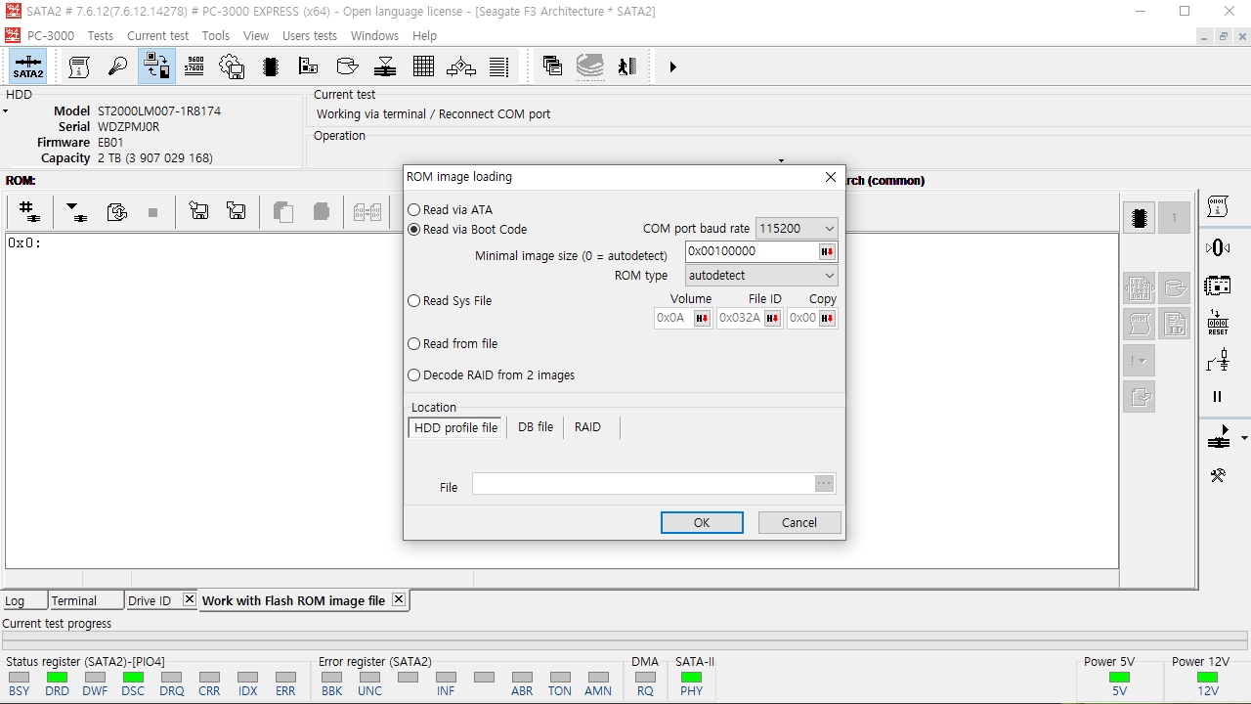This screenshot has width=1251, height=704.
Task: Click the RESET icon in right sidebar
Action: click(x=1218, y=323)
